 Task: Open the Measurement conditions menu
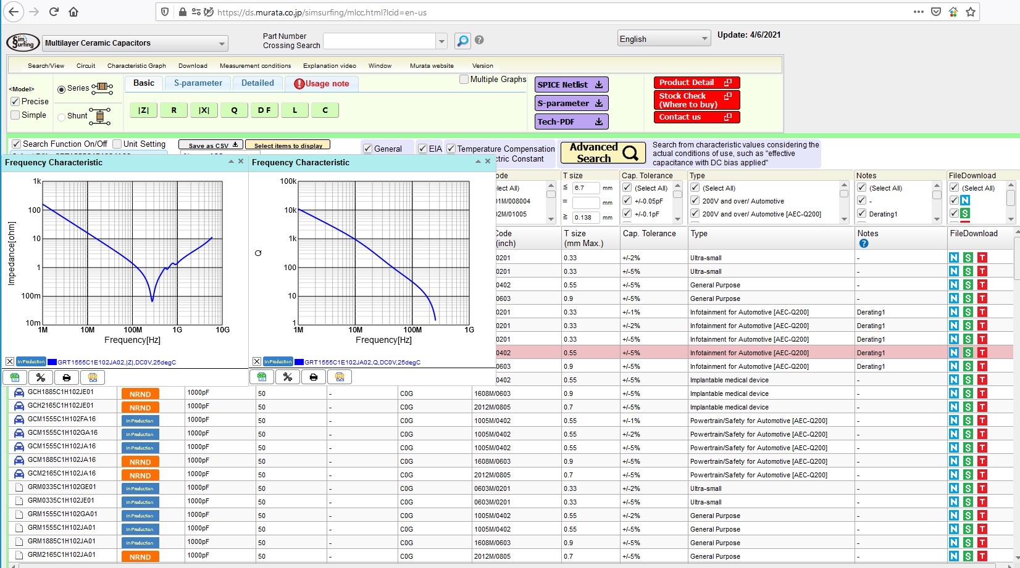click(255, 65)
